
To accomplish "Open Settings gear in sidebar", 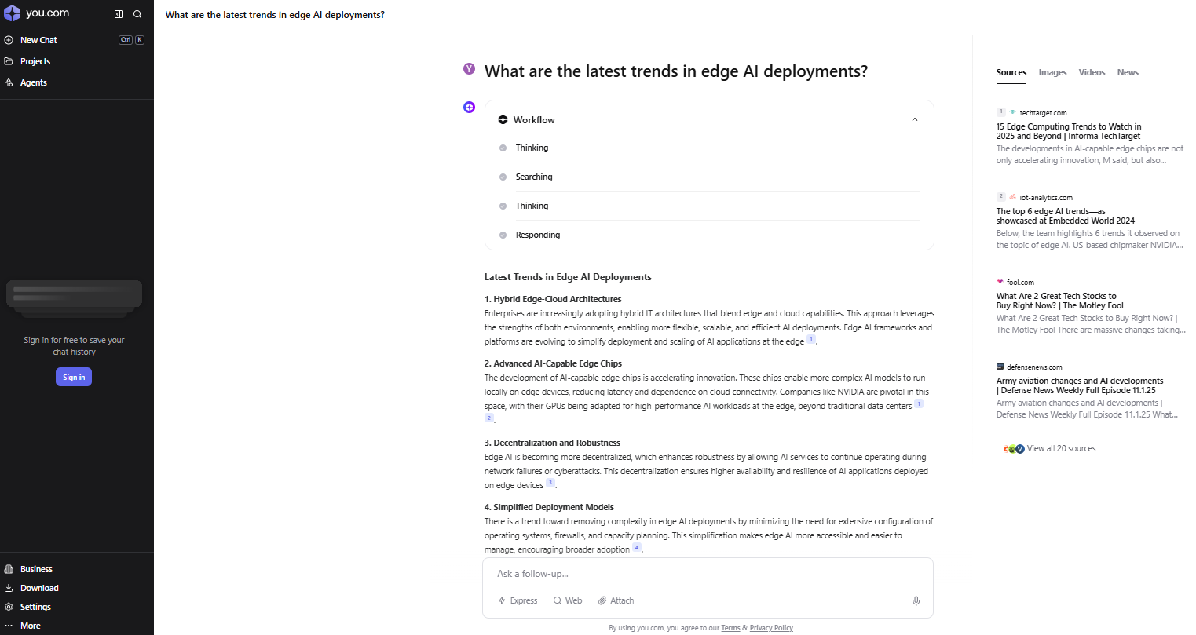I will point(35,607).
